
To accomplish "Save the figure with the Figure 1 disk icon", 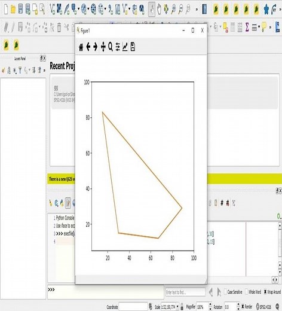I will [x=133, y=47].
